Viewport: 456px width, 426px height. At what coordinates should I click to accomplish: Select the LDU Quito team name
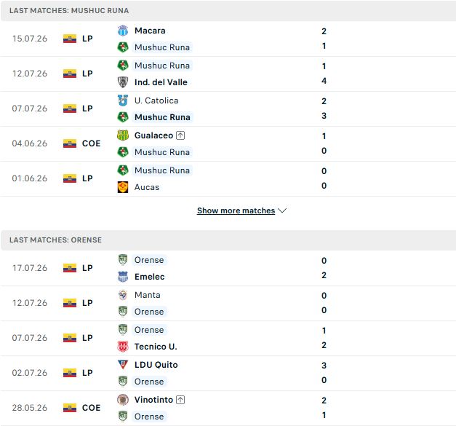click(156, 365)
